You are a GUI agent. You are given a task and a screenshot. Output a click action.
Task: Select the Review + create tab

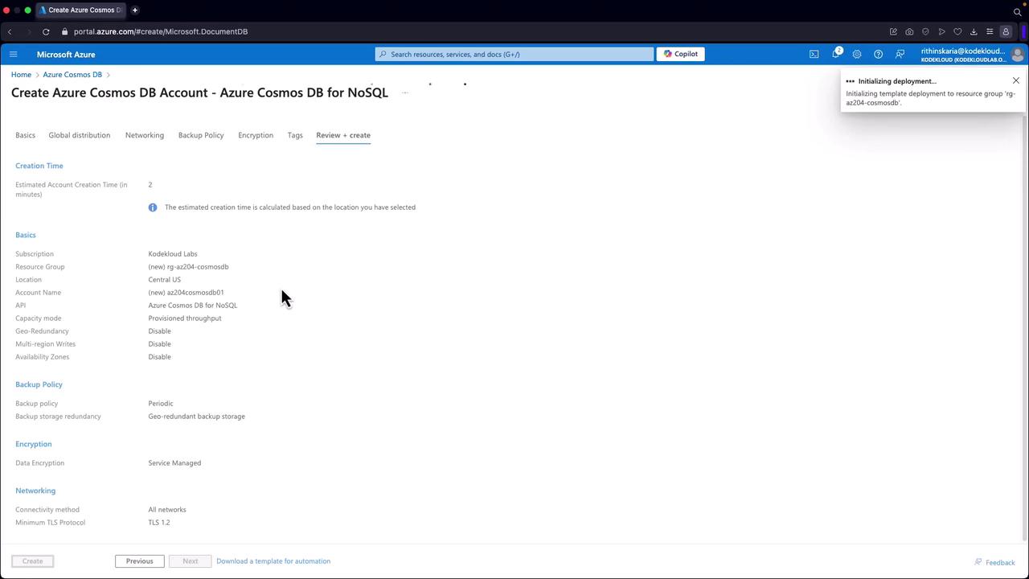pos(343,135)
